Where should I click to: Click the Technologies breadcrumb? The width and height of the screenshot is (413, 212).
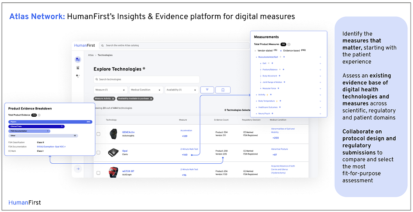(x=106, y=55)
